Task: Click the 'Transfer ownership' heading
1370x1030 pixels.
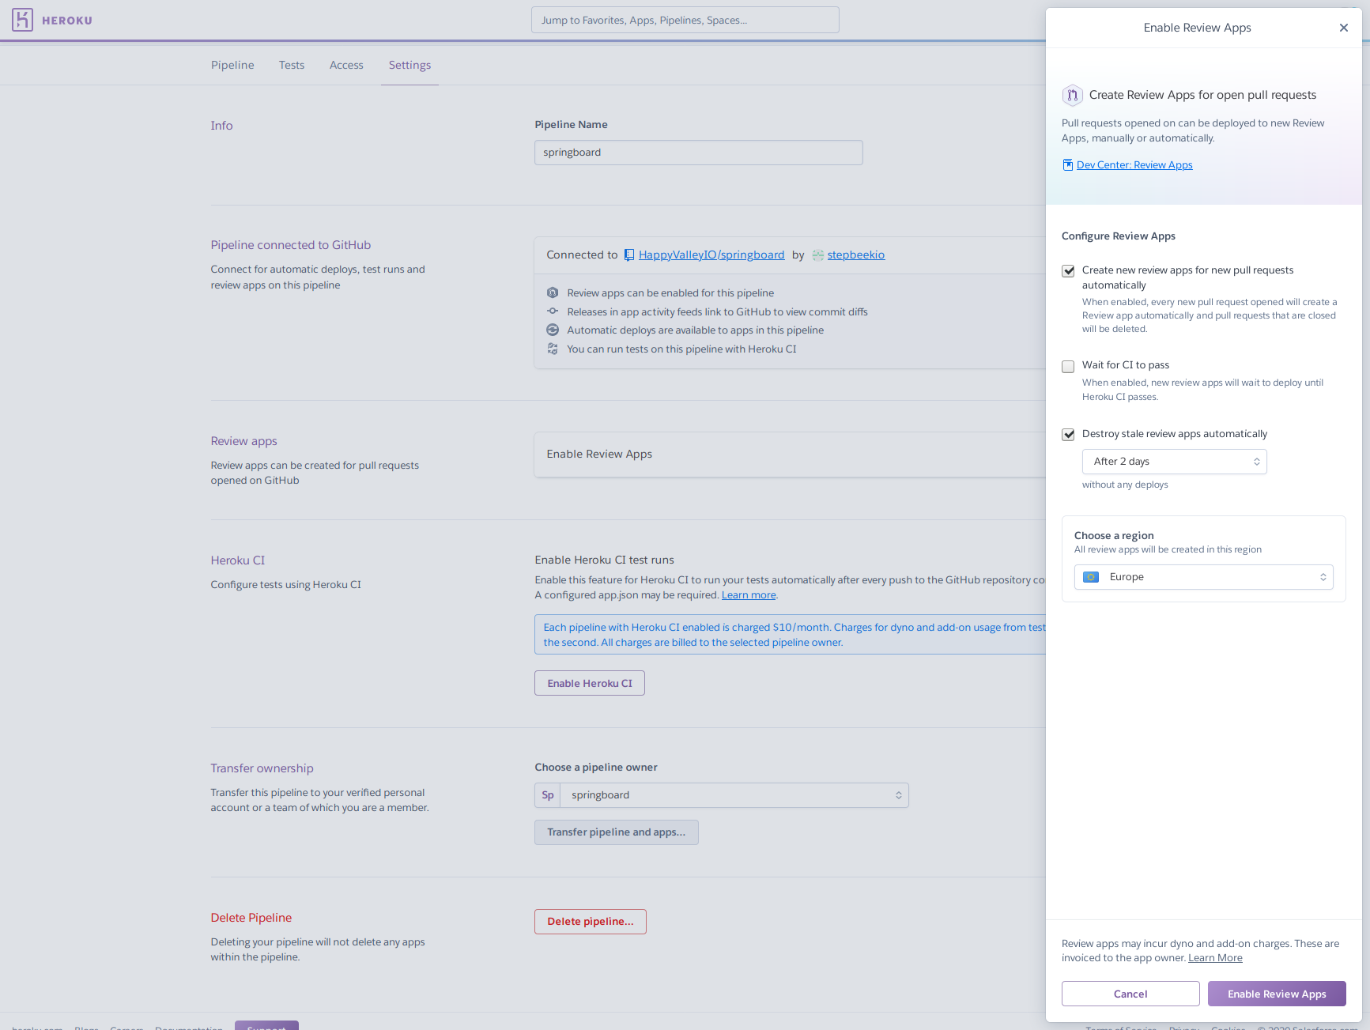Action: [262, 768]
